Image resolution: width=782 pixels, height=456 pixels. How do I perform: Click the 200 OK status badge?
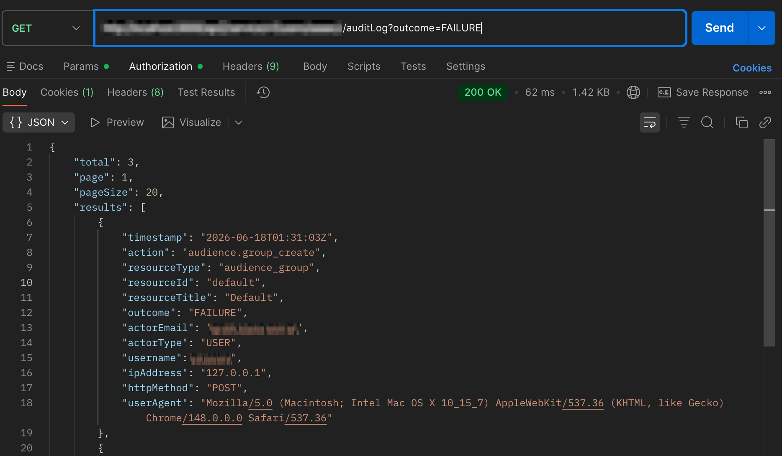[x=483, y=92]
